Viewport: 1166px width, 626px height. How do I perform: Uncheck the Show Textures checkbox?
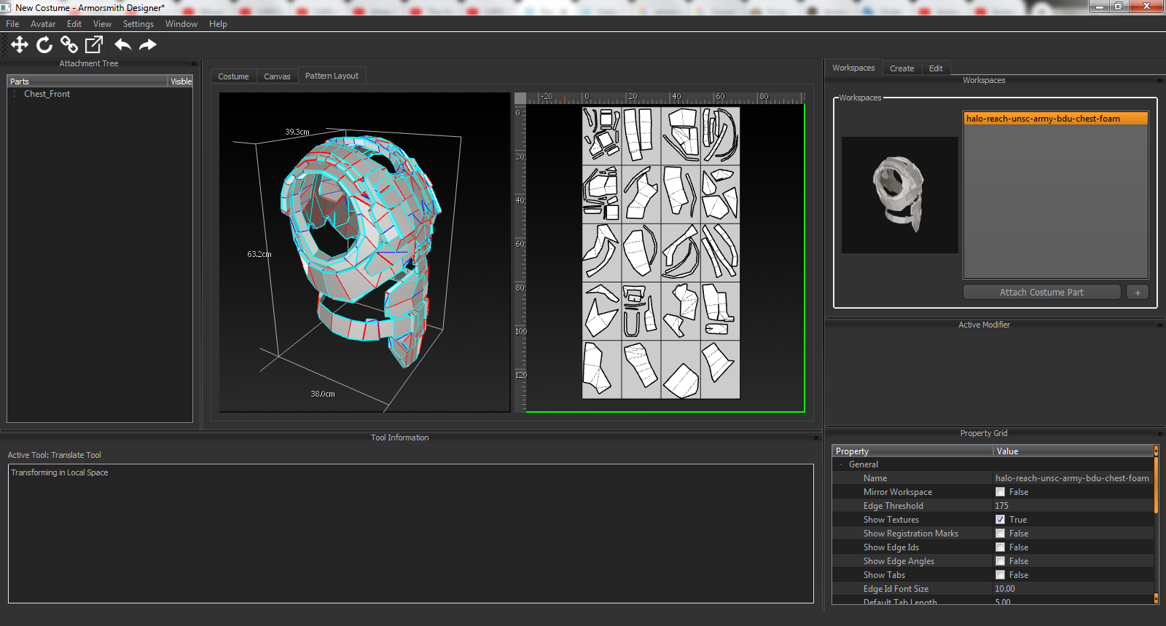click(1000, 520)
